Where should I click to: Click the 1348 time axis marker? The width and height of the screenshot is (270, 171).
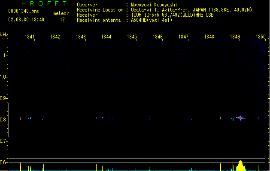click(209, 37)
